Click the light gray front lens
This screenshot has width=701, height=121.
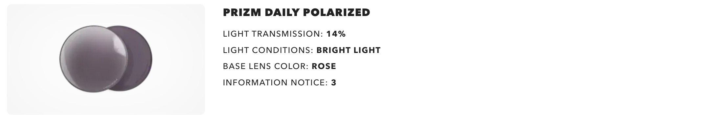(x=93, y=59)
